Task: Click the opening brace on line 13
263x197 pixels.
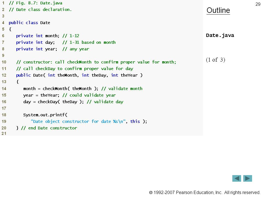Action: click(18, 82)
